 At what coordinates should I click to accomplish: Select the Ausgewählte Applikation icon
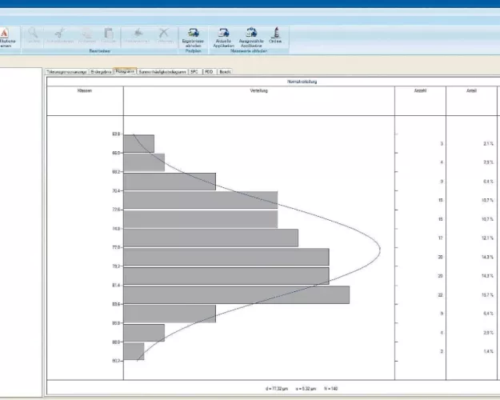point(251,33)
